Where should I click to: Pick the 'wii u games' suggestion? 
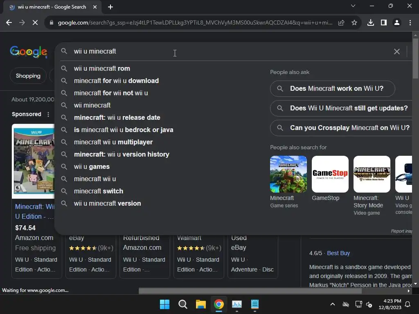(92, 167)
